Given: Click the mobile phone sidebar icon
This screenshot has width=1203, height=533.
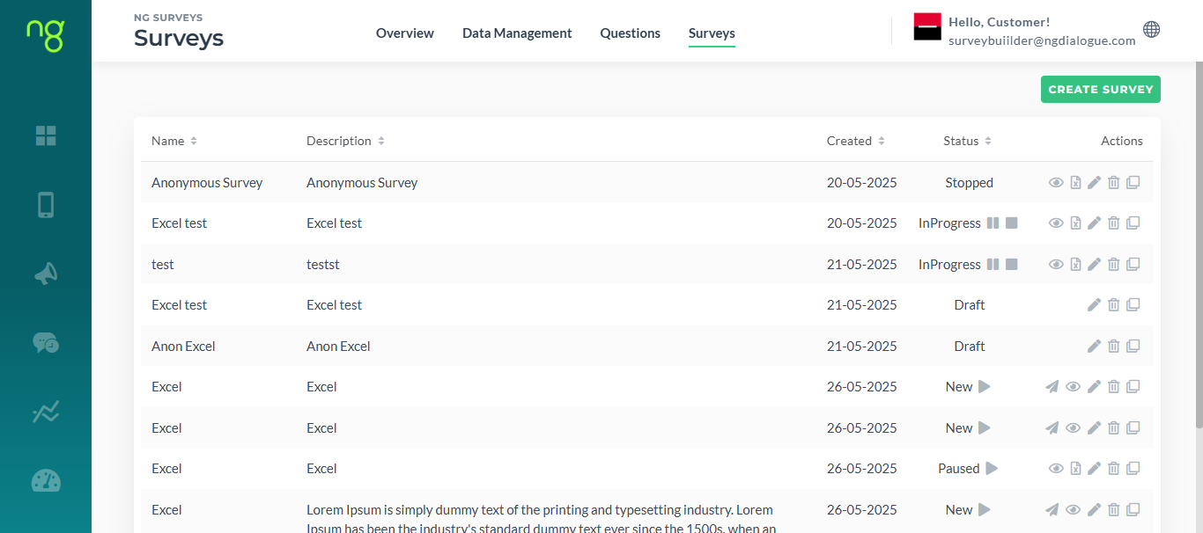Looking at the screenshot, I should (x=46, y=205).
